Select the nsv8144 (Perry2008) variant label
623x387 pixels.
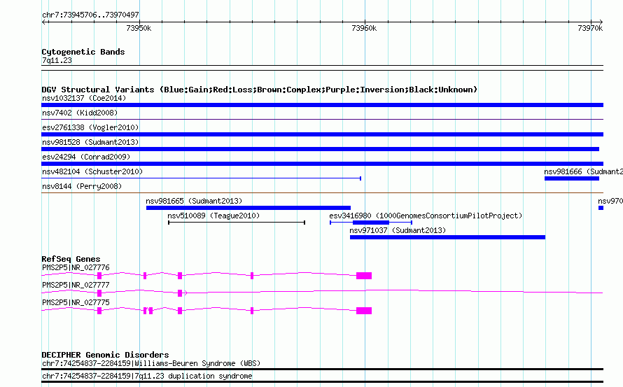coord(82,186)
